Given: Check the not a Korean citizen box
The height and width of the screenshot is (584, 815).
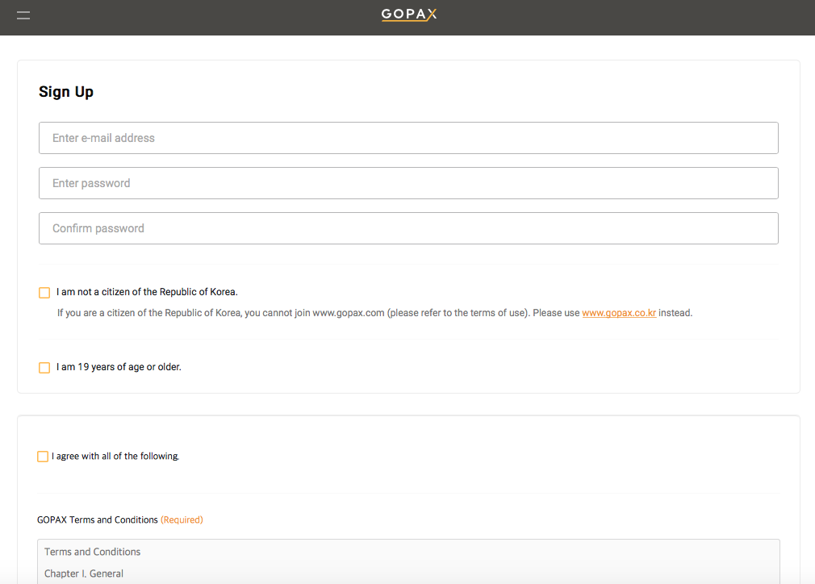Looking at the screenshot, I should coord(44,293).
